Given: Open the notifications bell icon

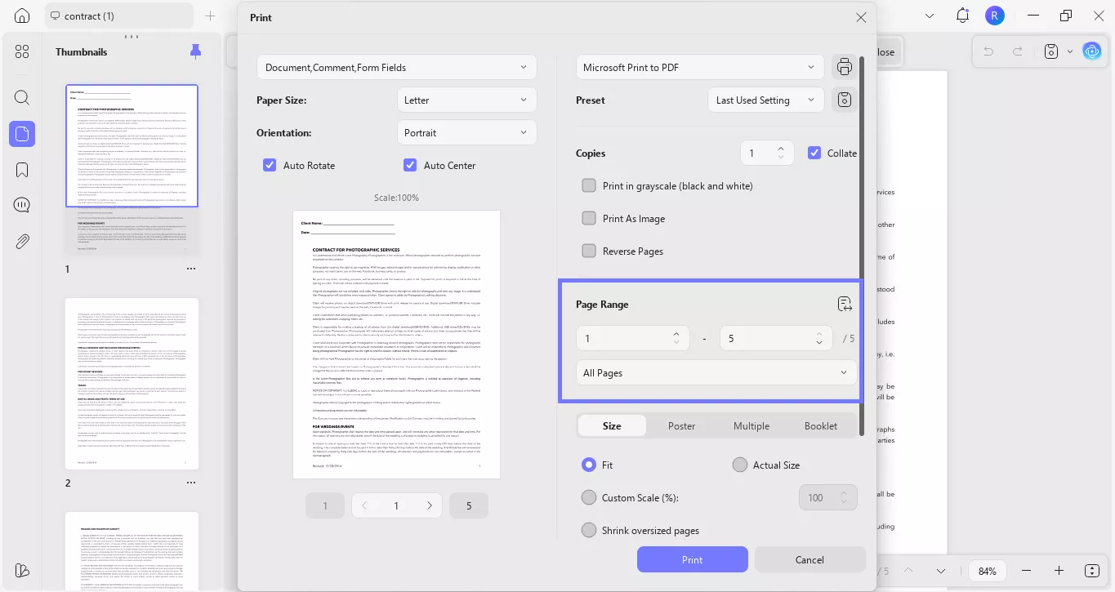Looking at the screenshot, I should [963, 16].
